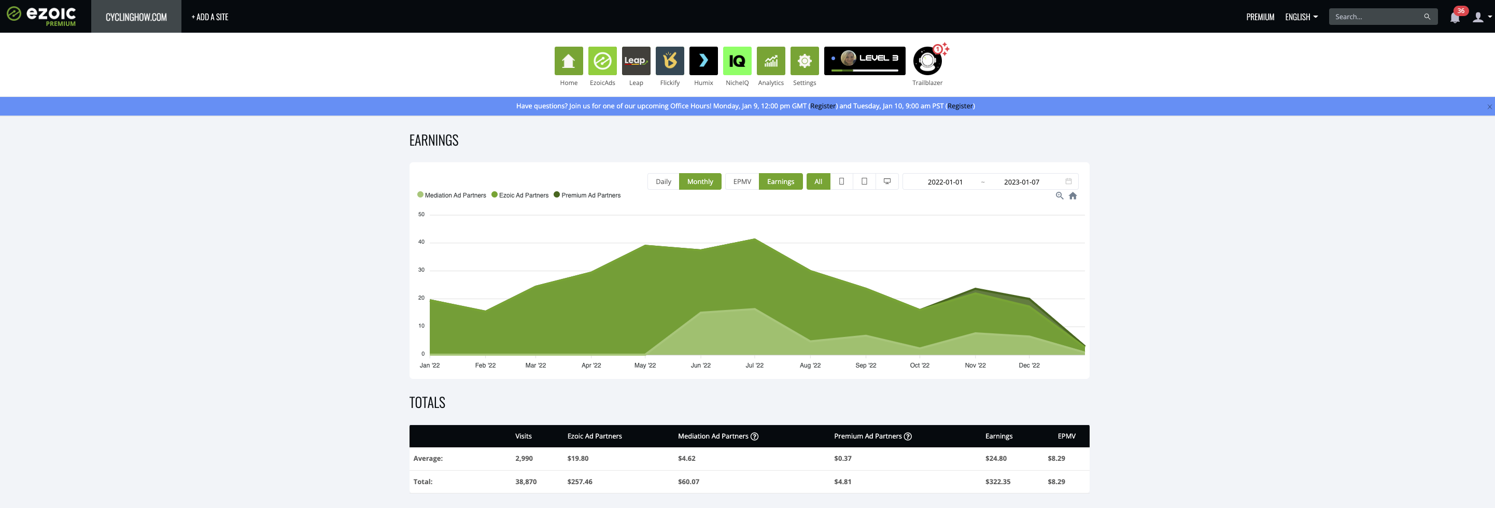This screenshot has height=508, width=1495.
Task: Click the Ezoic Ad Partners column header
Action: 594,436
